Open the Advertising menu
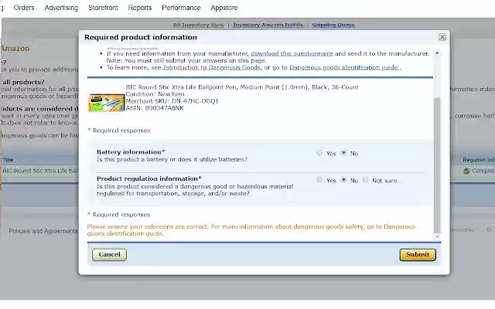495x309 pixels. pyautogui.click(x=61, y=8)
